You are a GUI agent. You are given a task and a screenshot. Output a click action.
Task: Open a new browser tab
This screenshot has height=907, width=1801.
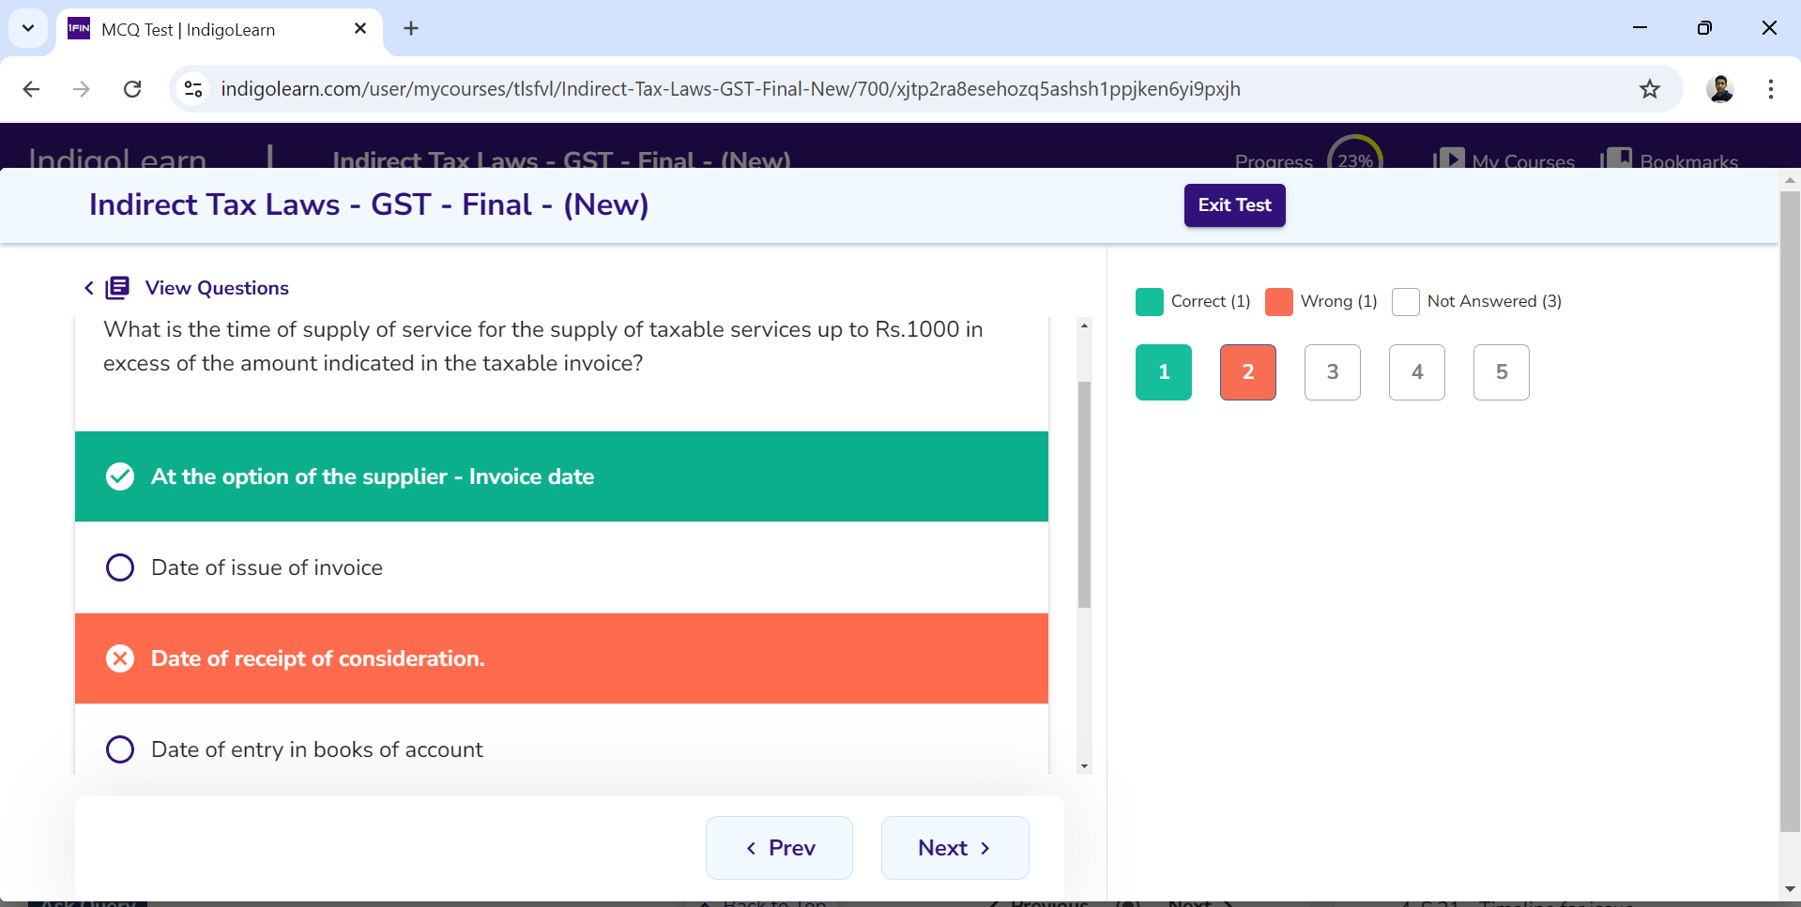(x=411, y=29)
